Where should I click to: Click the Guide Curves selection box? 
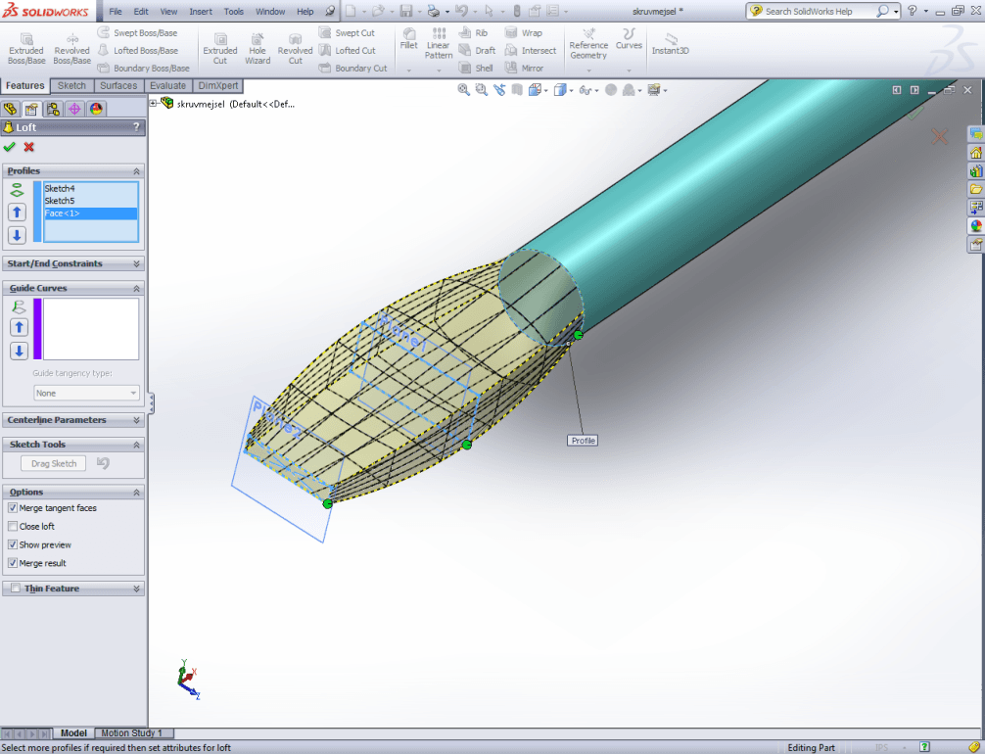coord(90,329)
